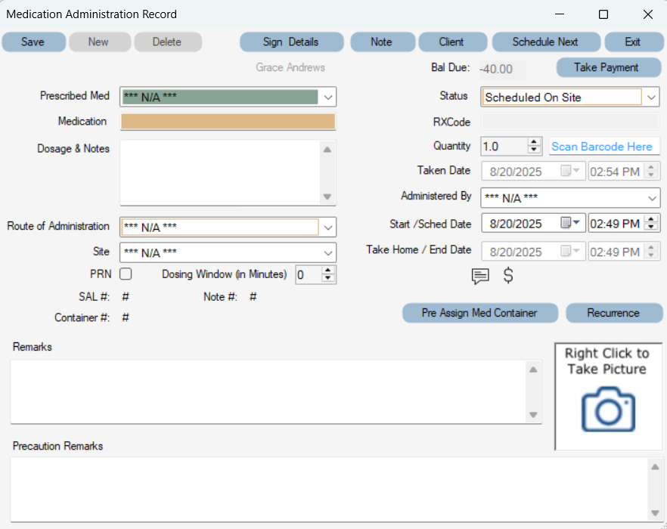Click the dollar sign payment icon
667x529 pixels.
click(x=508, y=276)
